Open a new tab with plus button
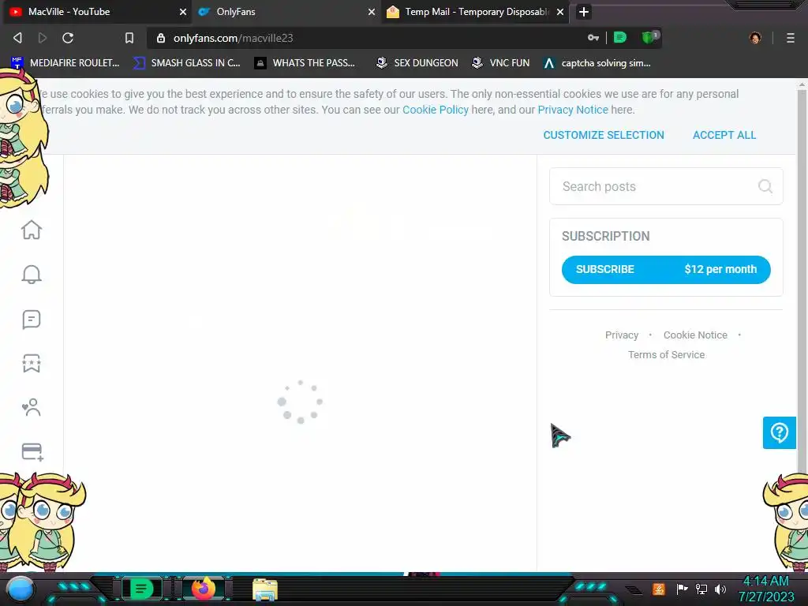This screenshot has width=808, height=606. pos(583,11)
